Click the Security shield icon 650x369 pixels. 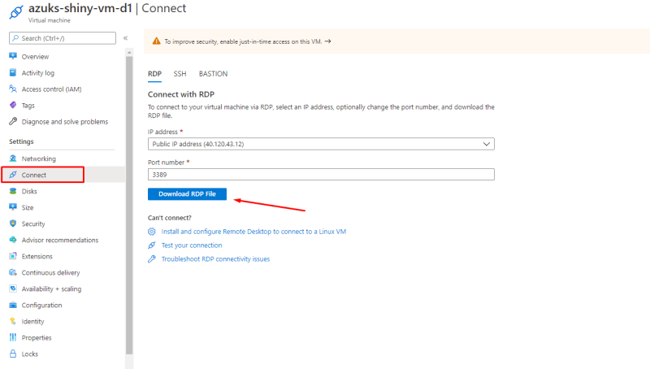click(x=13, y=224)
